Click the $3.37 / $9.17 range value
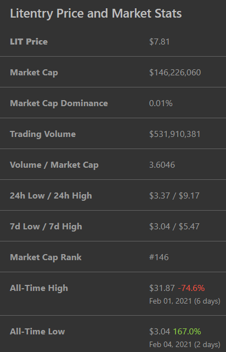Viewport: 226px width, 352px height. [x=174, y=196]
